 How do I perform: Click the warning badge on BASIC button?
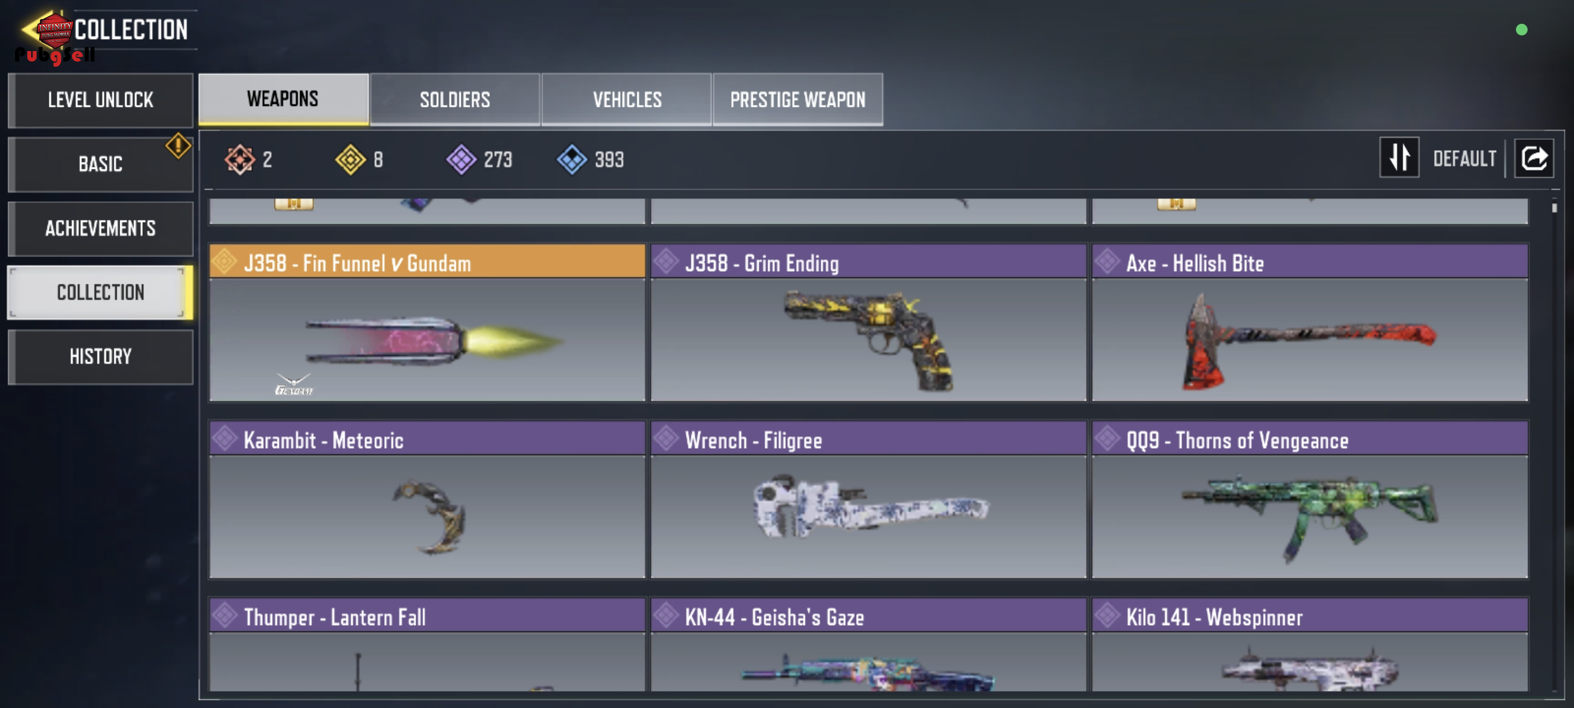coord(178,146)
